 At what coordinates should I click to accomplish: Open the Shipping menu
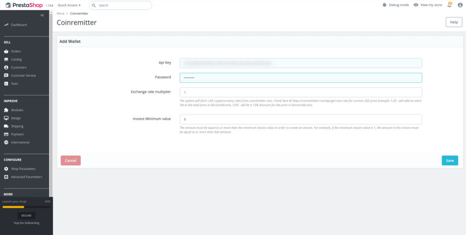pos(17,126)
